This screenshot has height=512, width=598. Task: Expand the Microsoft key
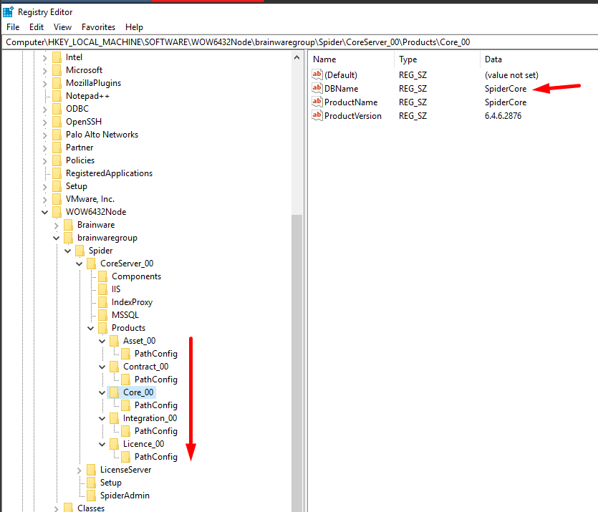tap(44, 70)
